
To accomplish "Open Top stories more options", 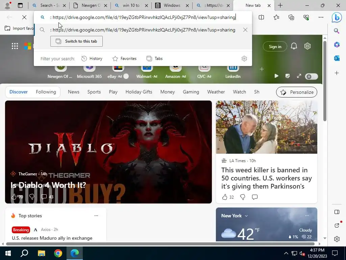I will (x=96, y=216).
